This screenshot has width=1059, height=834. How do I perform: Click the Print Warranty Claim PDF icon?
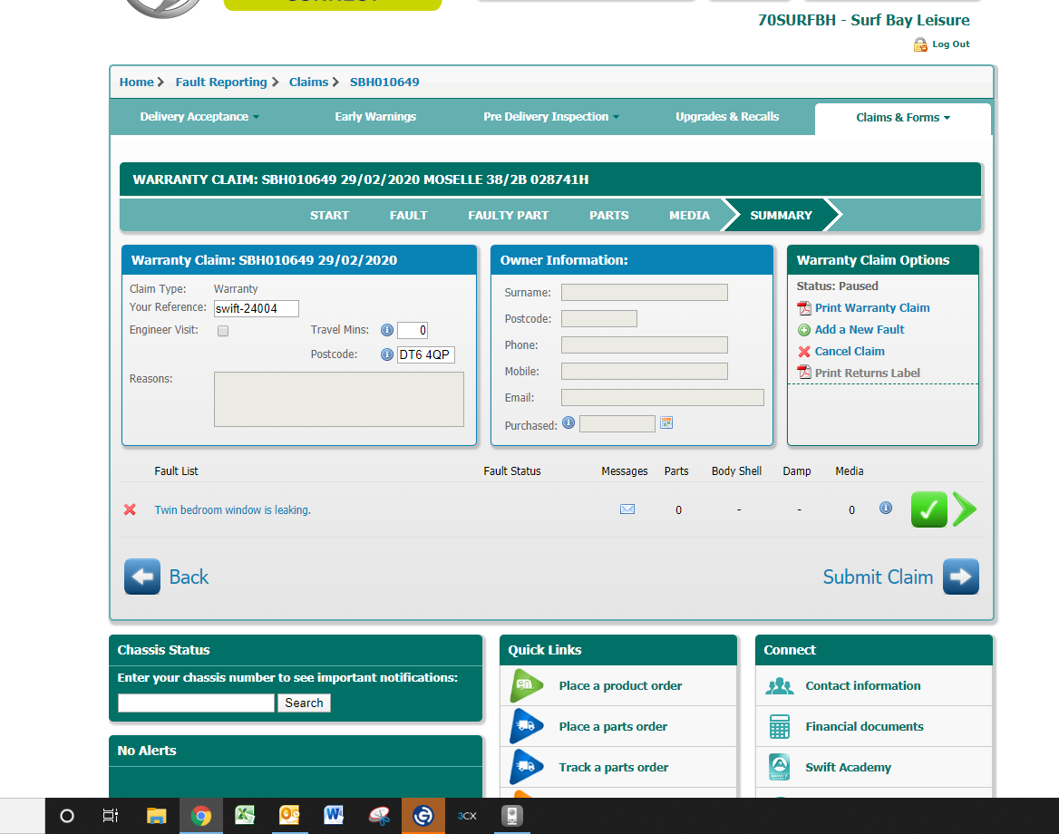pyautogui.click(x=804, y=308)
